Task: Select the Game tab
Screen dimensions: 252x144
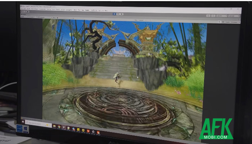Action: pos(23,14)
